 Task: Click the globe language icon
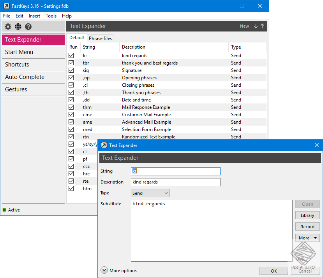[18, 26]
